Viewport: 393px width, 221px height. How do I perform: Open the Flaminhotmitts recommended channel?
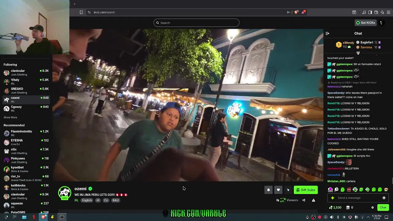pos(26,133)
